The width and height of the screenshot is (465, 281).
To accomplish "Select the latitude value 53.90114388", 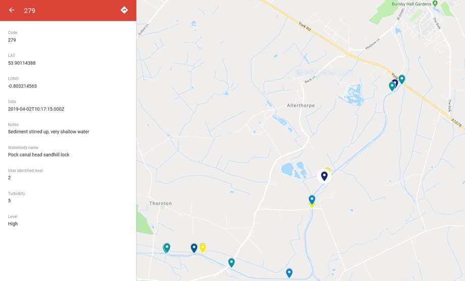I will pos(22,63).
